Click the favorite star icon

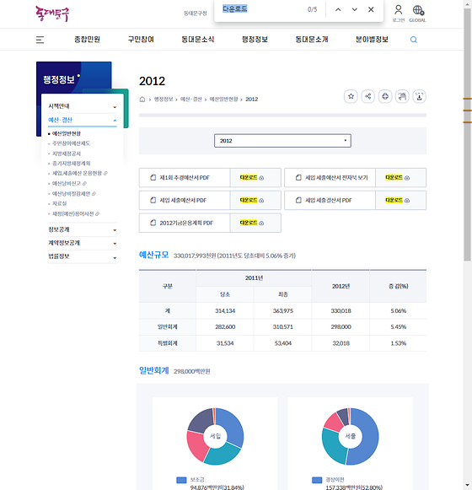click(351, 96)
